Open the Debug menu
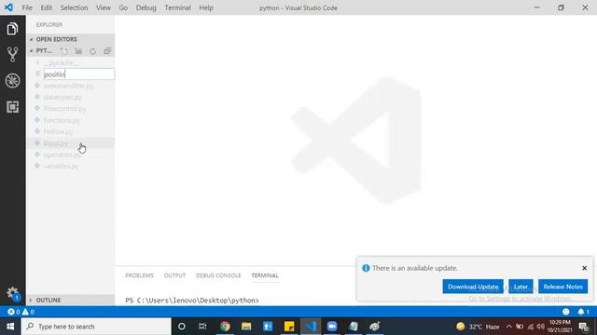The height and width of the screenshot is (335, 597). [146, 7]
